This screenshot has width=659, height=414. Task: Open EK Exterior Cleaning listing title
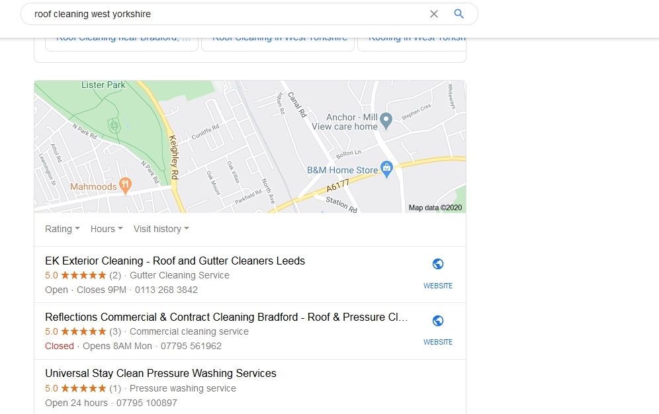175,261
